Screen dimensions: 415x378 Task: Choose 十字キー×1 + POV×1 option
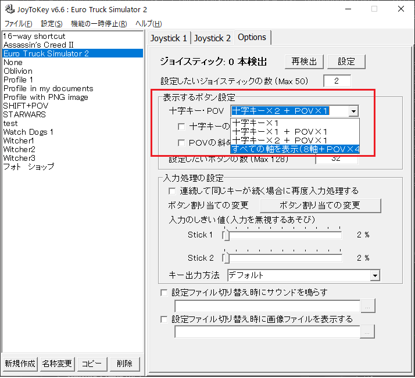click(x=295, y=132)
